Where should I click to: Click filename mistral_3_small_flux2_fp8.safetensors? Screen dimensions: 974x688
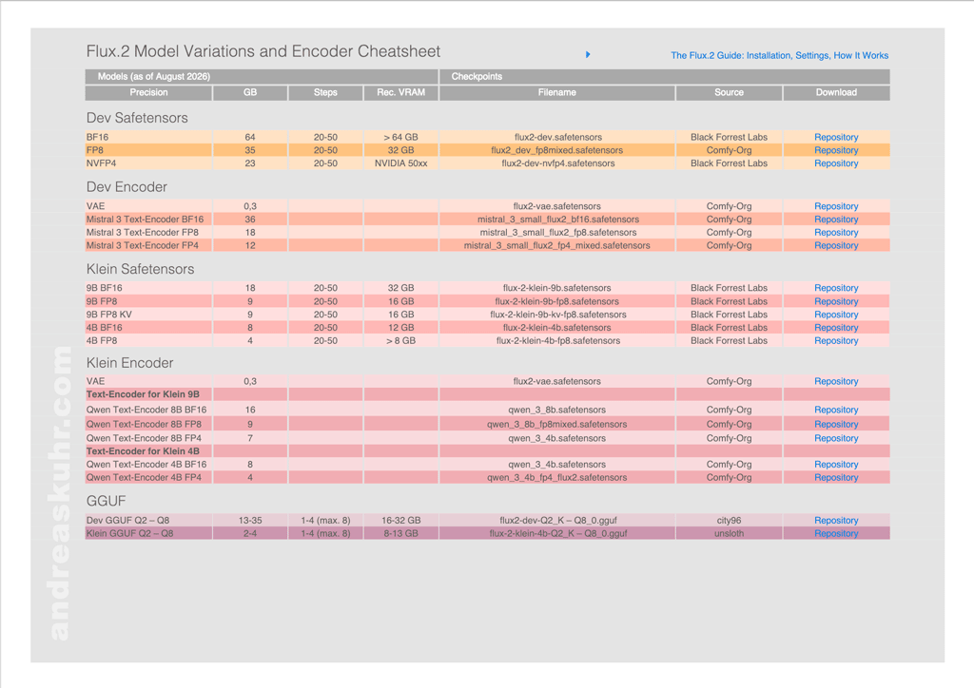pyautogui.click(x=557, y=232)
